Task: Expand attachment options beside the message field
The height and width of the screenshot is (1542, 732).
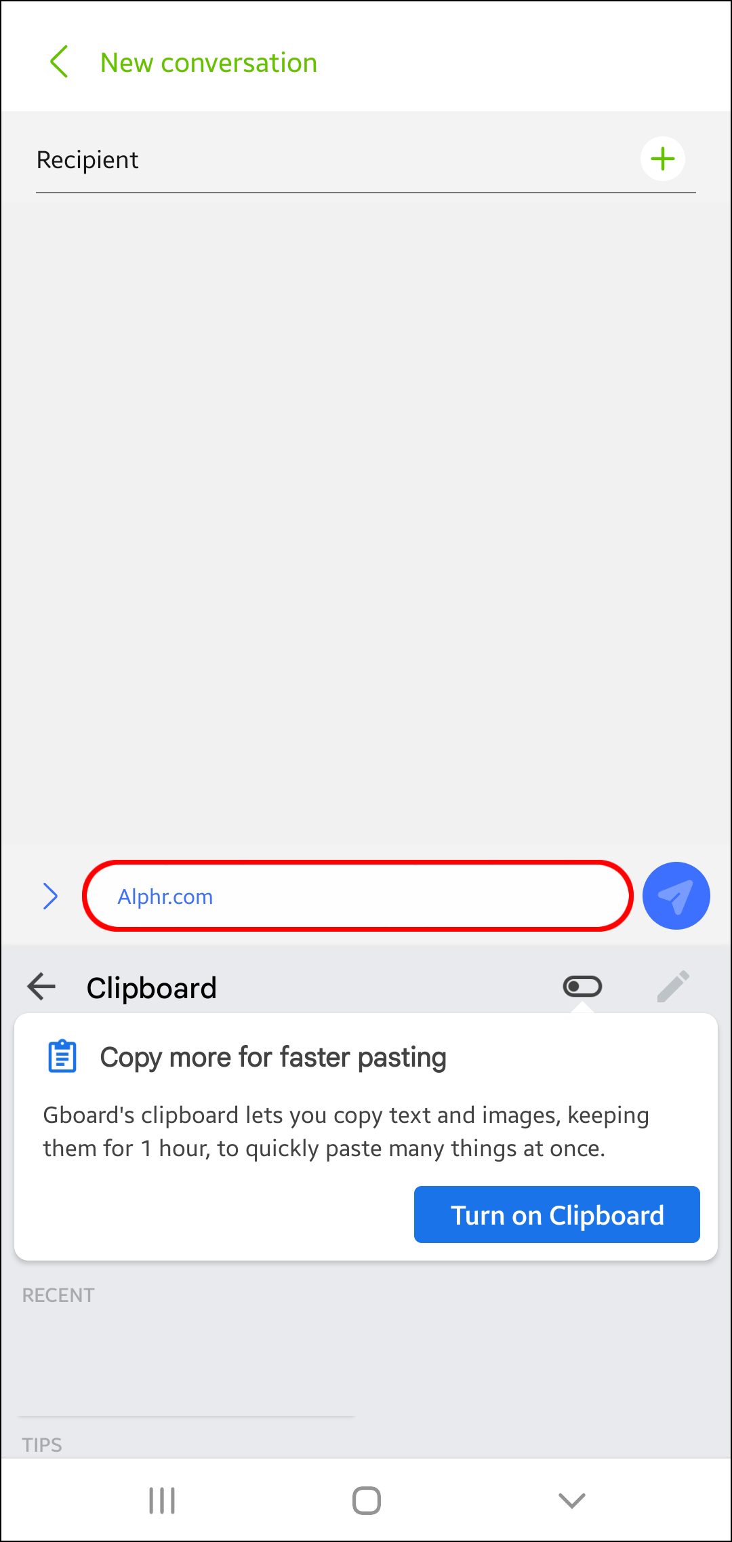Action: 50,896
